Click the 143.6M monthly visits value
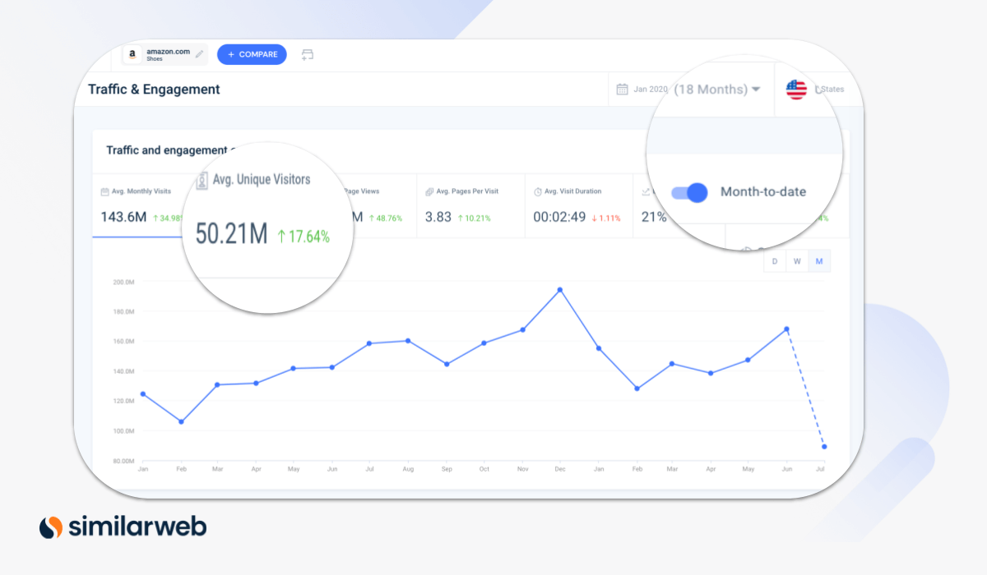 click(x=123, y=217)
